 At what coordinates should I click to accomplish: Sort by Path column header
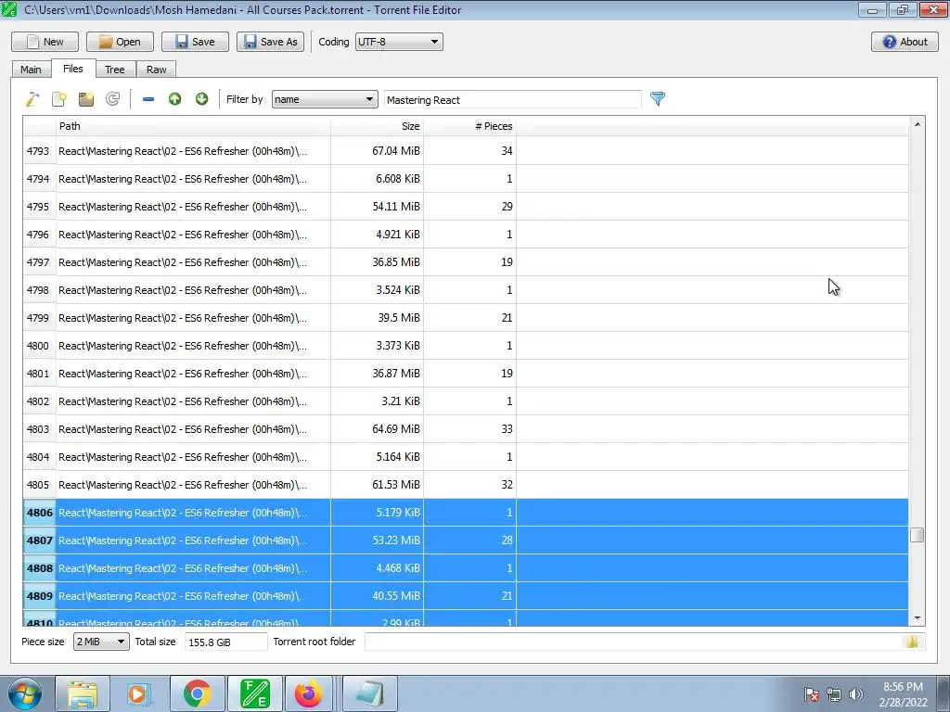pos(193,126)
